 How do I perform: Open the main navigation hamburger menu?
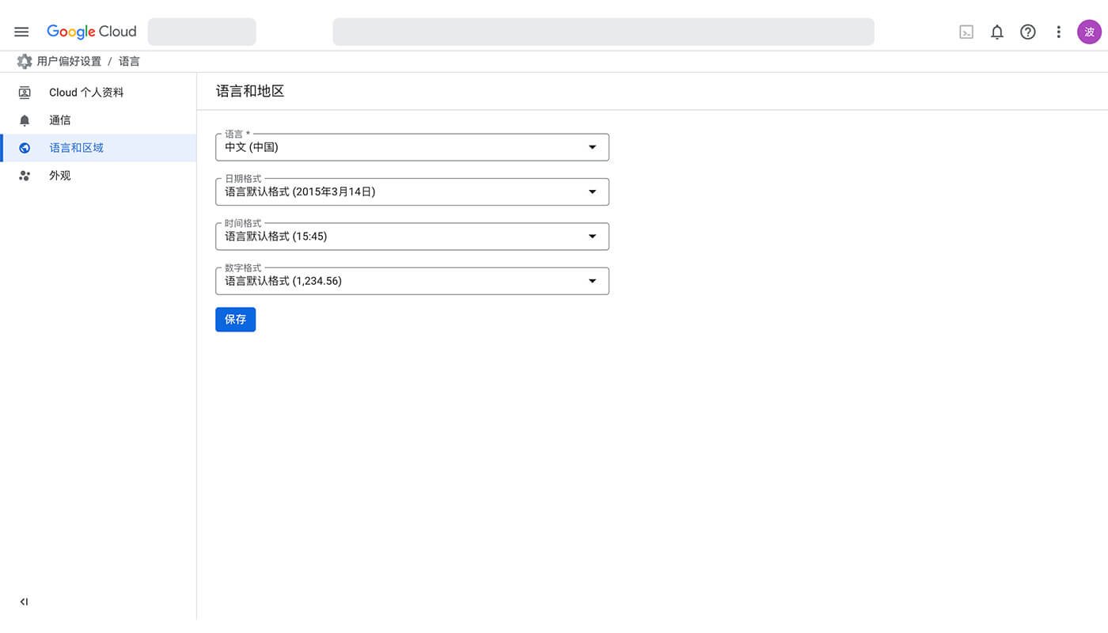pos(21,32)
